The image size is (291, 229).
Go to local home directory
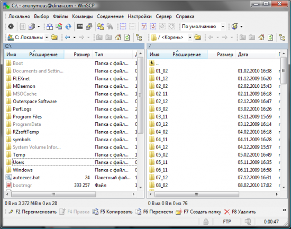(x=118, y=38)
